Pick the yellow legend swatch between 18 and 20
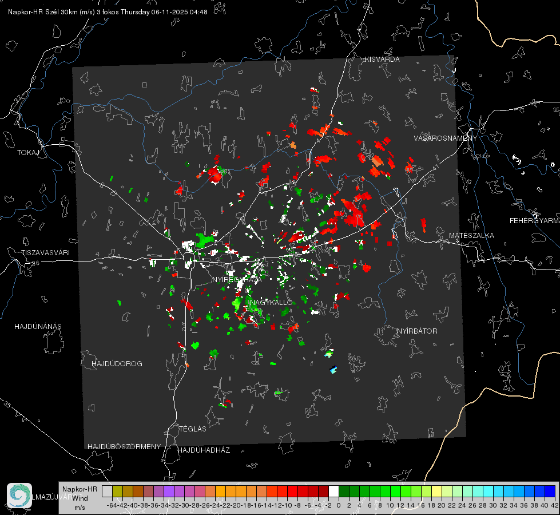Image resolution: width=560 pixels, height=515 pixels. (436, 491)
